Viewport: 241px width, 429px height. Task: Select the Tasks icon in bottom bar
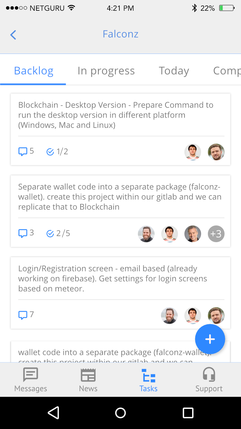pos(148,375)
